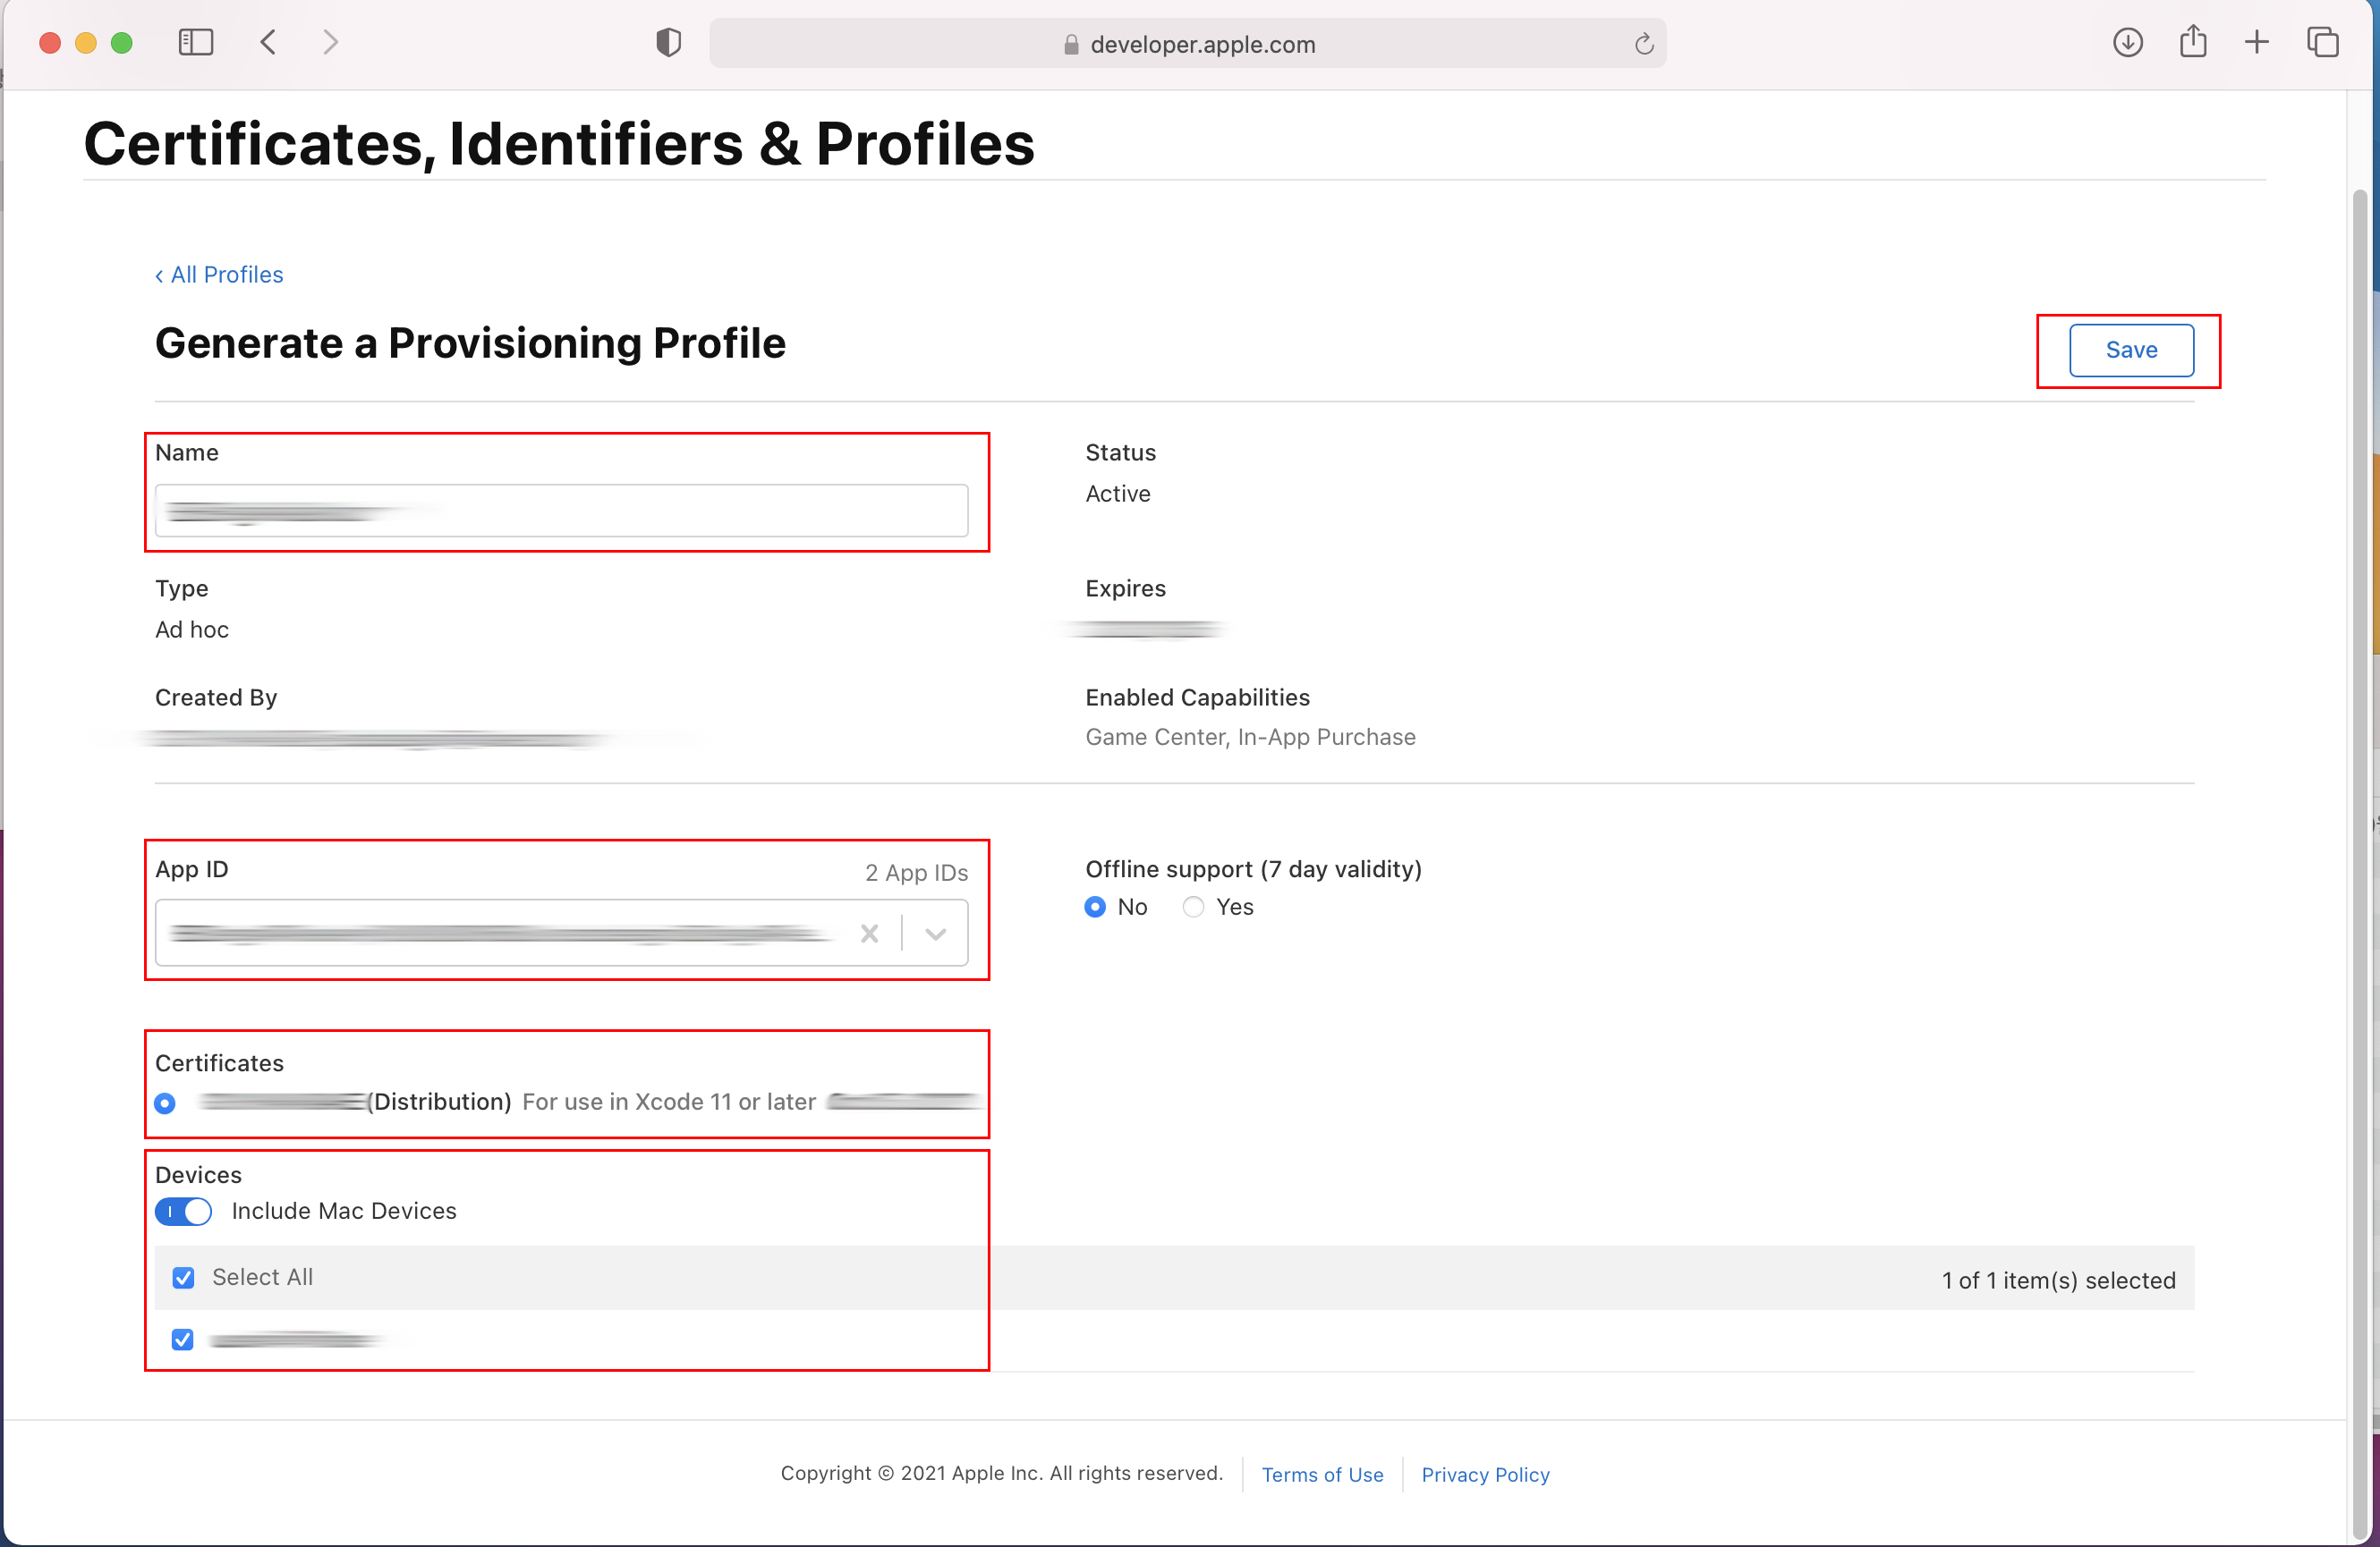Go back with the back arrow
This screenshot has height=1547, width=2380.
pos(268,42)
